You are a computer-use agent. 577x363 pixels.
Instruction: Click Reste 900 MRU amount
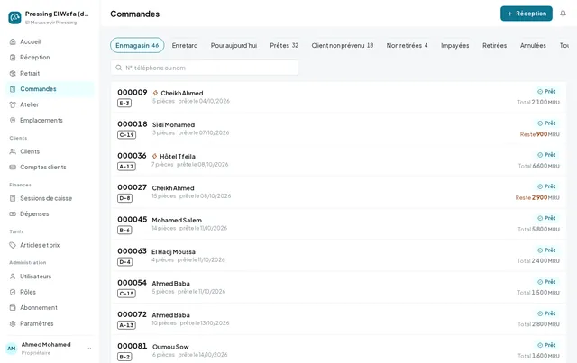point(539,134)
